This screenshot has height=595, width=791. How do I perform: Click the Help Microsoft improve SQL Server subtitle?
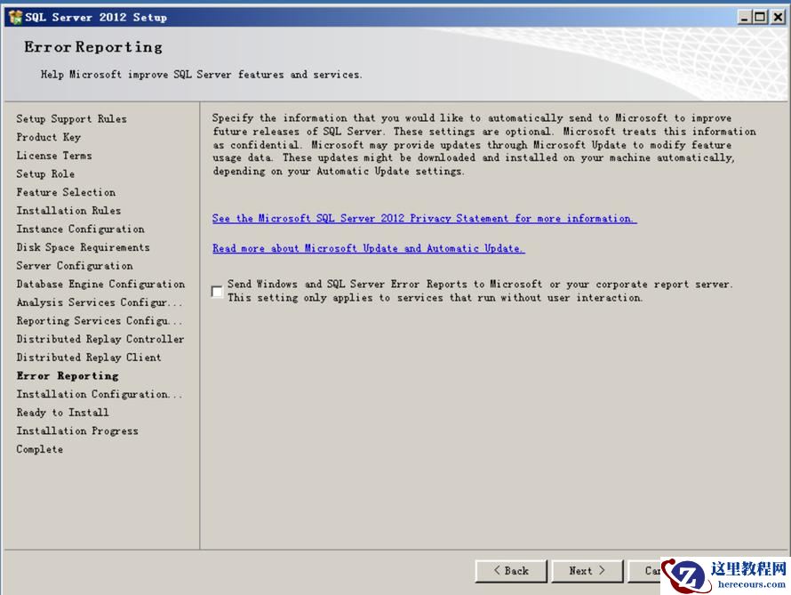click(x=201, y=74)
